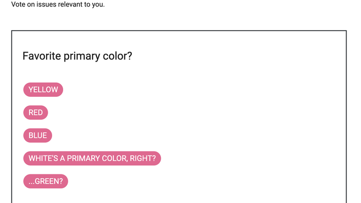Click "Vote on issues relevant to you" text
Screen dimensions: 361x203
pyautogui.click(x=58, y=5)
